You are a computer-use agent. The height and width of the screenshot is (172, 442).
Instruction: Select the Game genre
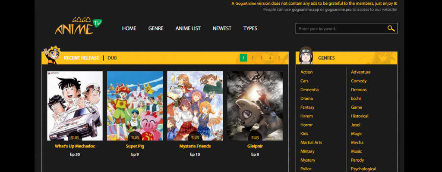[356, 107]
